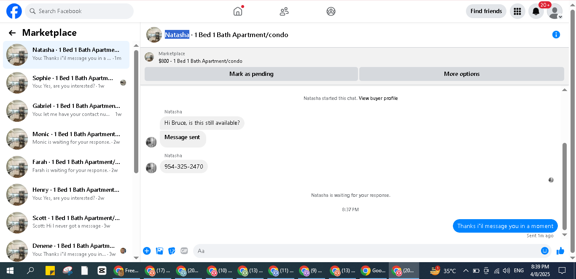This screenshot has width=576, height=279.
Task: Show hidden system tray icons
Action: point(466,271)
